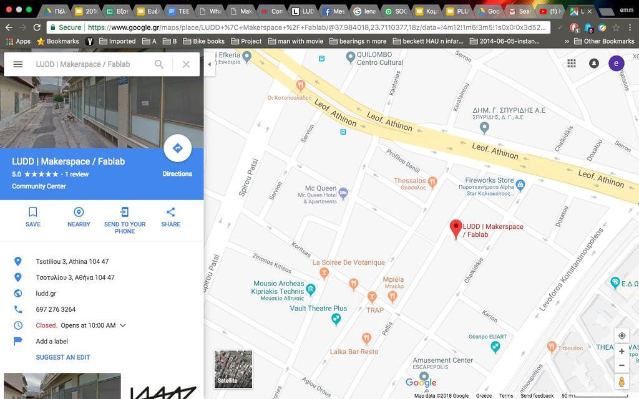Clear the search with the X icon
The width and height of the screenshot is (639, 399).
pos(186,64)
